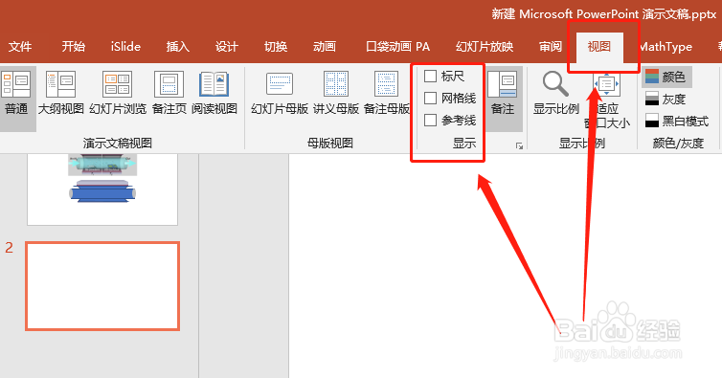722x378 pixels.
Task: Open Outline View (大纲视图)
Action: pos(60,94)
